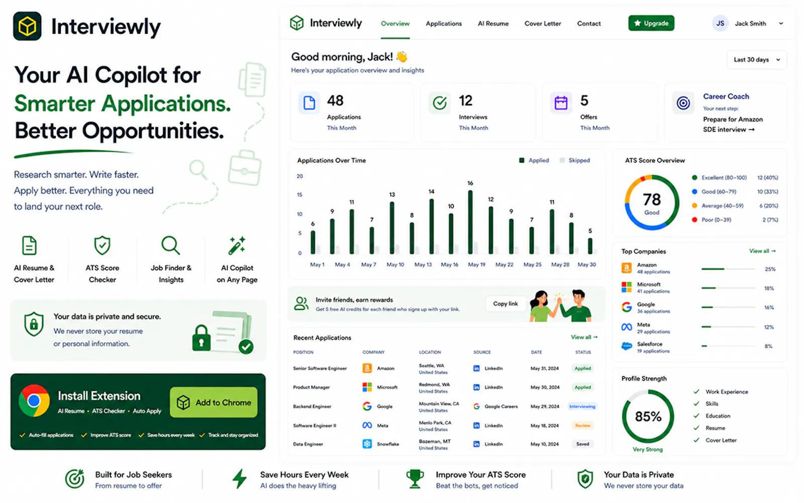Click the Applications card document icon
The image size is (804, 503).
pyautogui.click(x=310, y=103)
